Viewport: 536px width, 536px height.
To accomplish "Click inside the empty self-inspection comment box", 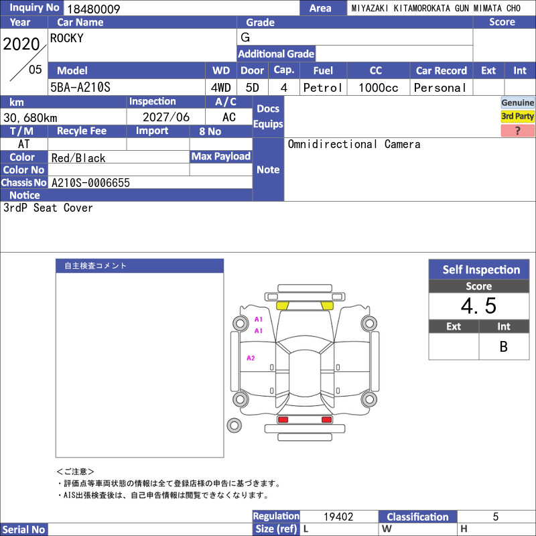I will [140, 365].
